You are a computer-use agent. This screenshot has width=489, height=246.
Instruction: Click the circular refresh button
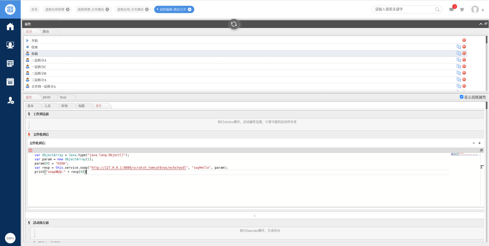[234, 24]
